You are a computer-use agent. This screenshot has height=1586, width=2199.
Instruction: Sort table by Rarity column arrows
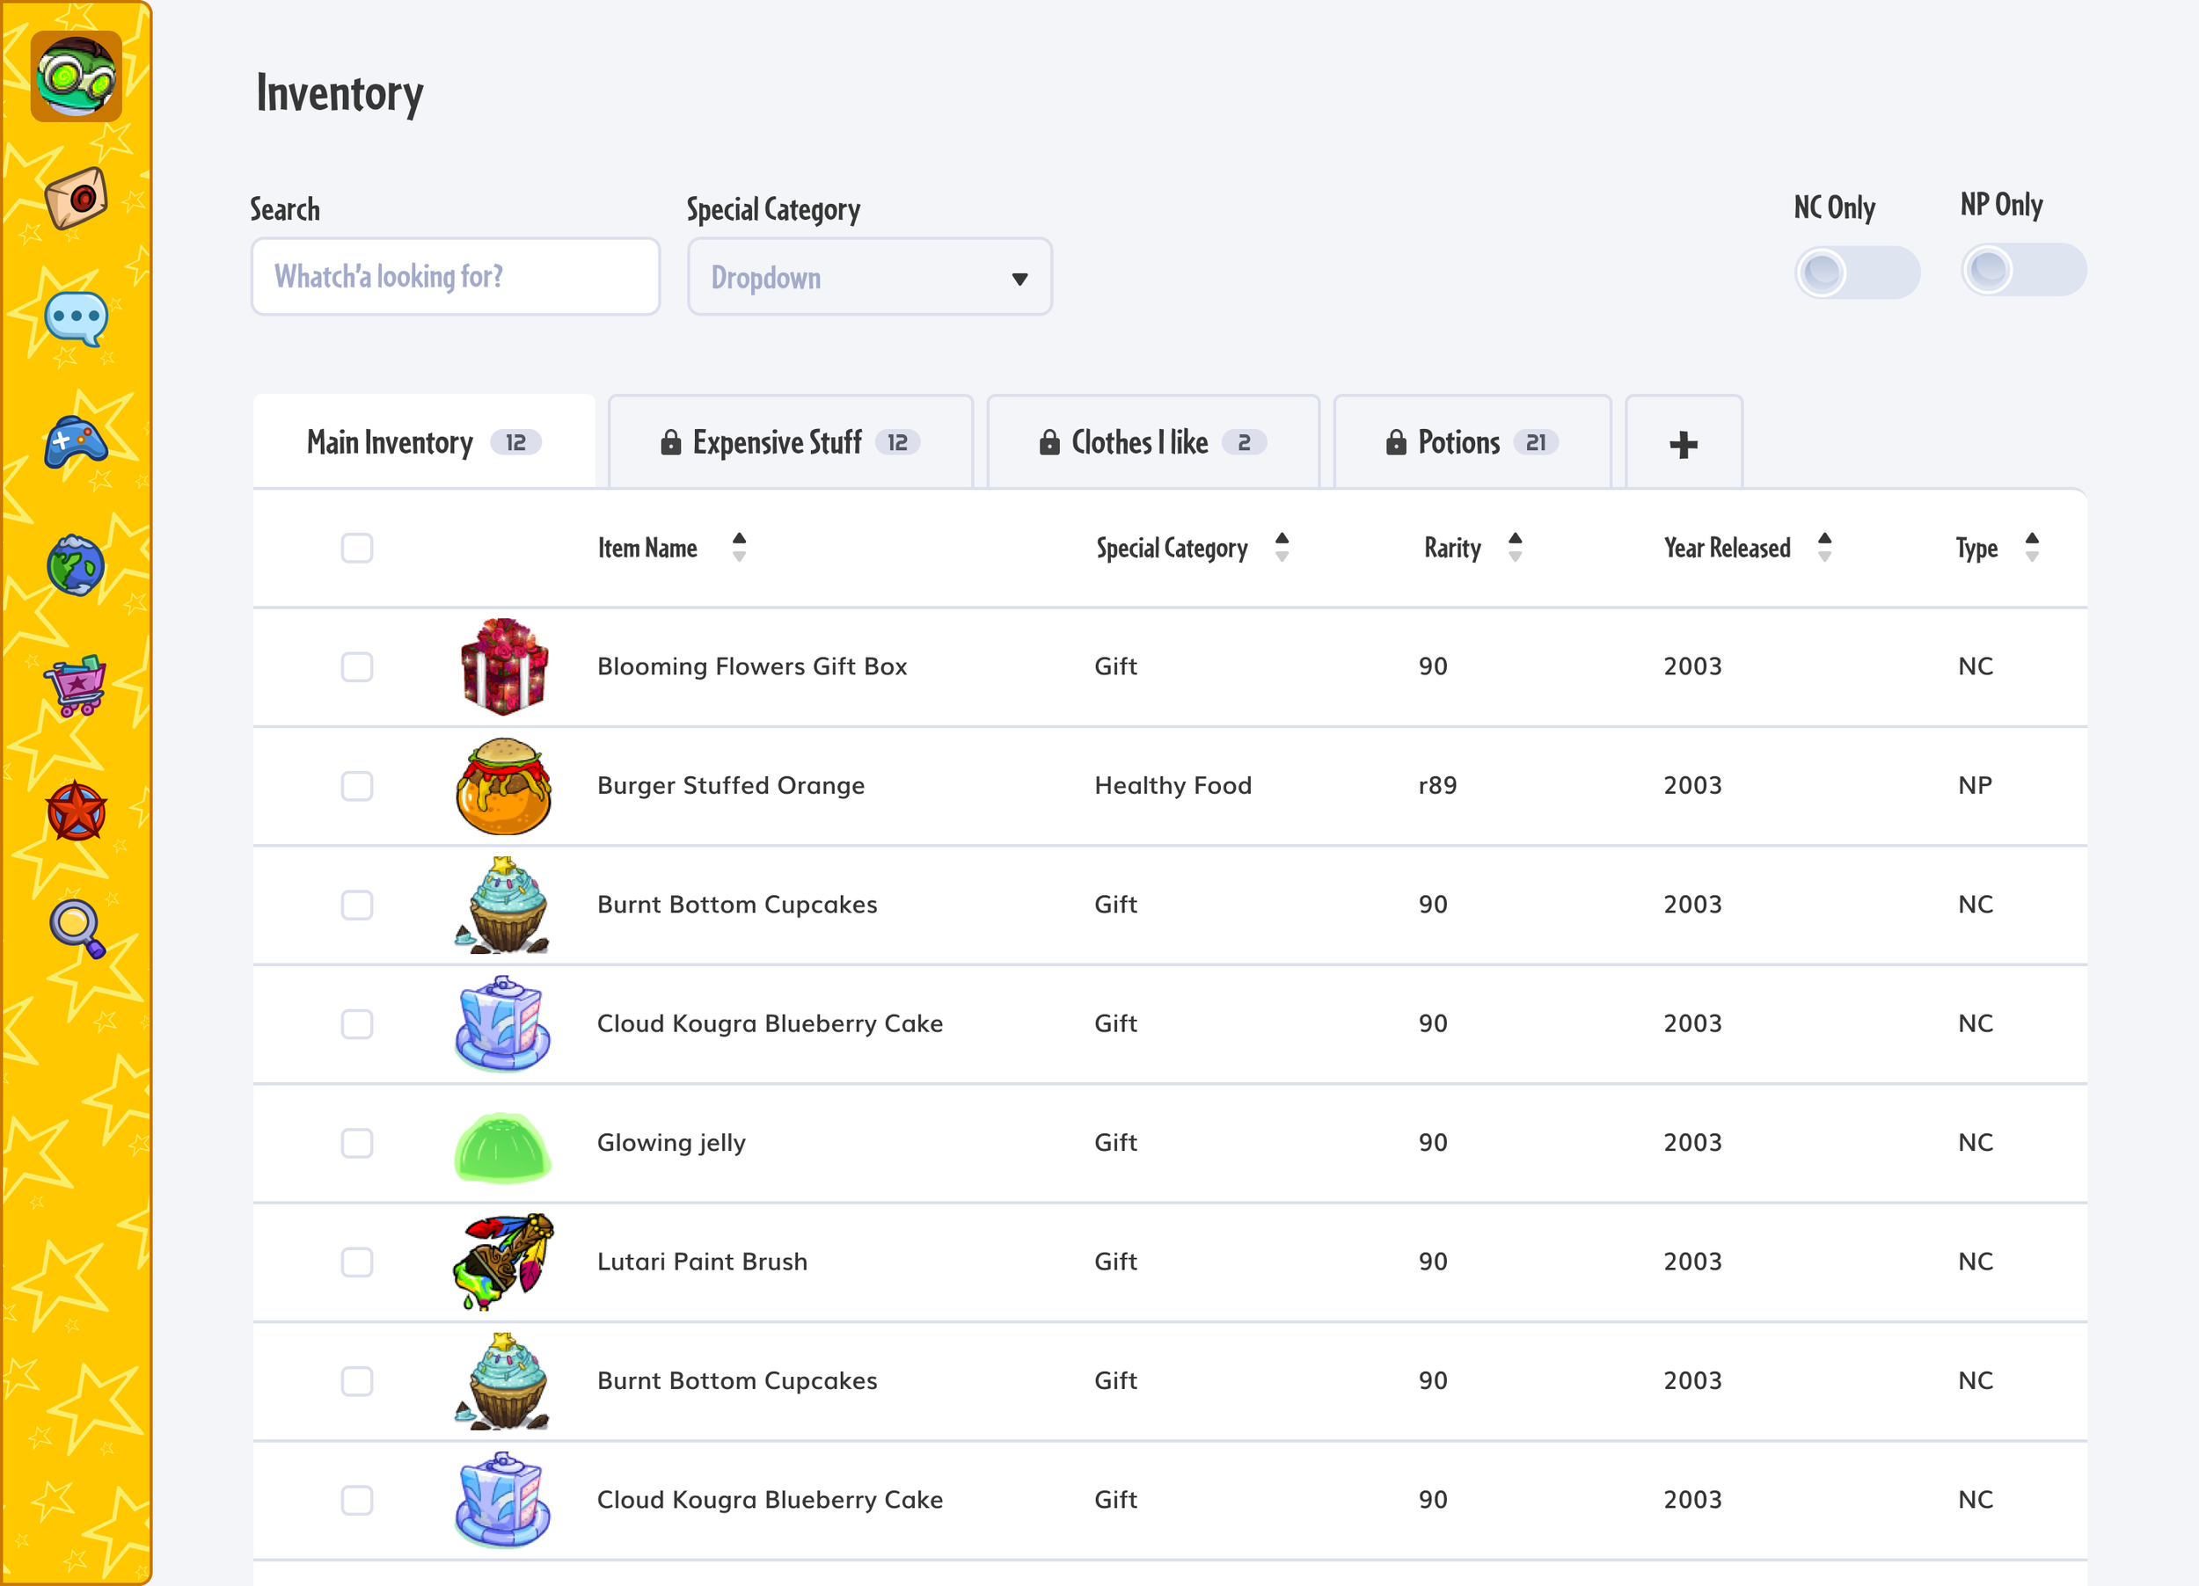[x=1515, y=549]
